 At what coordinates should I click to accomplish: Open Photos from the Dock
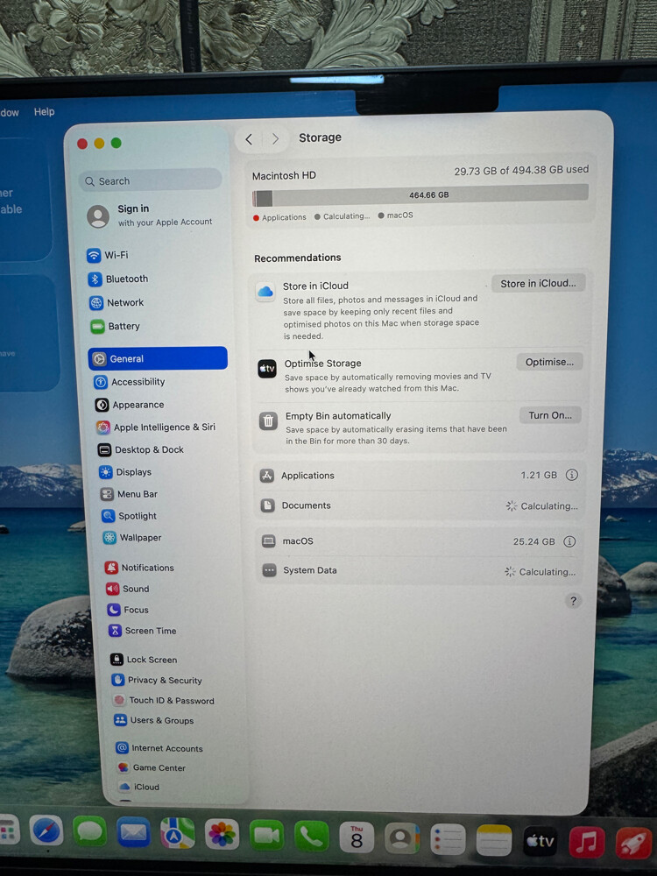coord(222,836)
